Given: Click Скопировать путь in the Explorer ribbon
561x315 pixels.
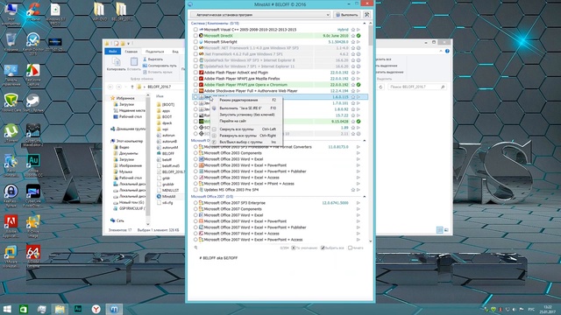Looking at the screenshot, I should point(160,66).
